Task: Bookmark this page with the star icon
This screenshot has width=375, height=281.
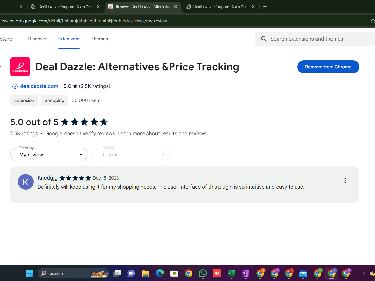Action: [373, 21]
